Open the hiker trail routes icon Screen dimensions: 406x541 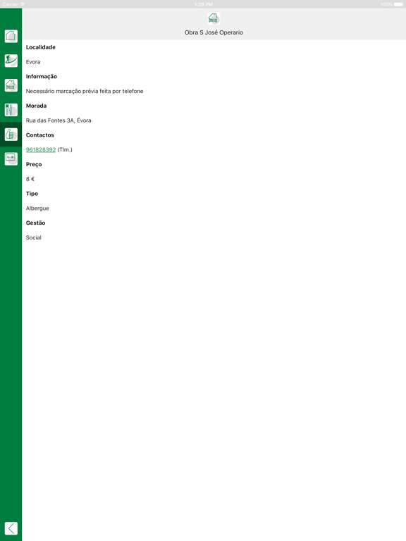point(11,61)
